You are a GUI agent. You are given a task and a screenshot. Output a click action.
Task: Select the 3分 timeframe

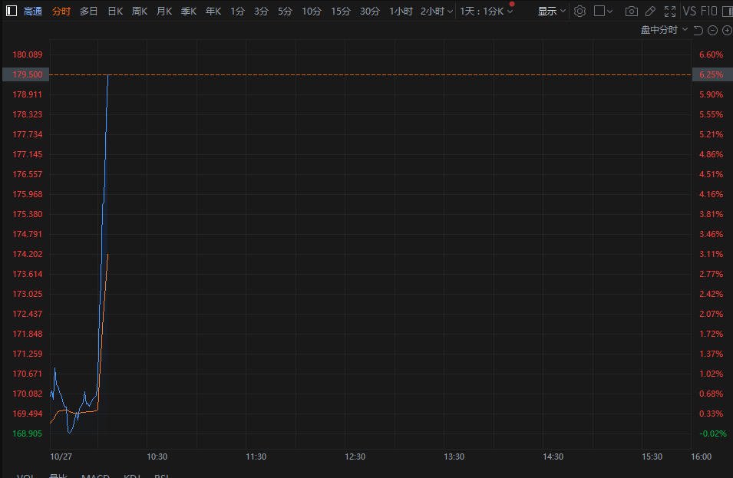point(261,11)
